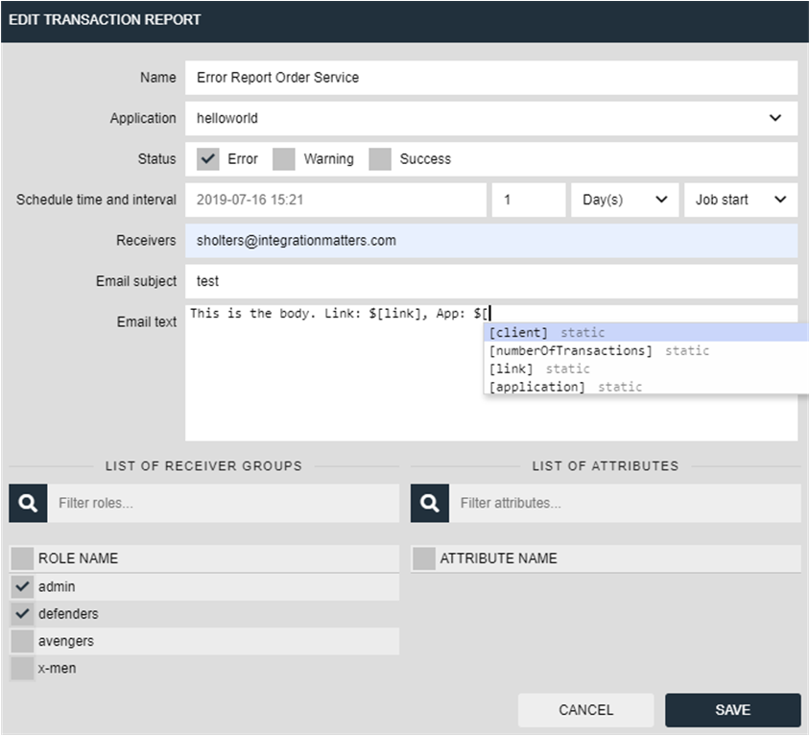The height and width of the screenshot is (736, 810).
Task: Click the interval number field showing 1
Action: pyautogui.click(x=529, y=200)
